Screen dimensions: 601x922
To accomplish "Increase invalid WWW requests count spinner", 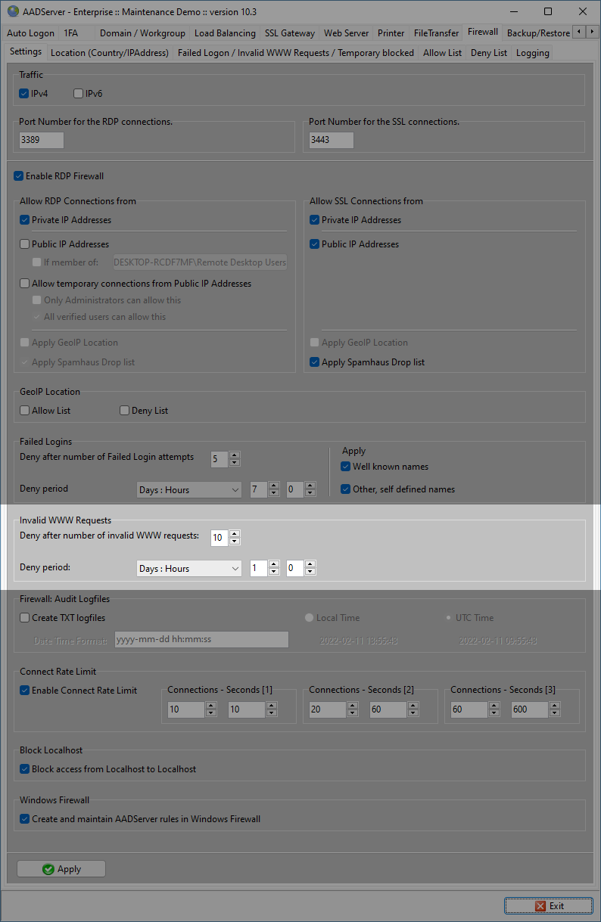I will 235,534.
